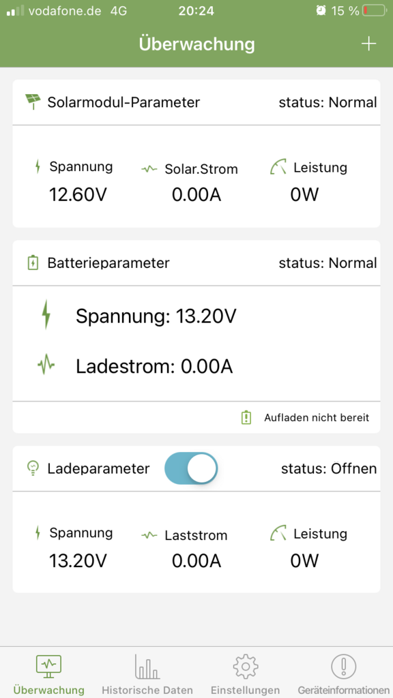Toggle the Ladeparameter load switch

pyautogui.click(x=191, y=468)
